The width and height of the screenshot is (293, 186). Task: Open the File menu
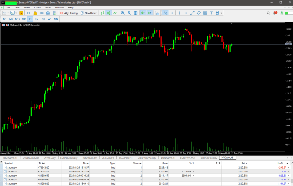point(8,7)
